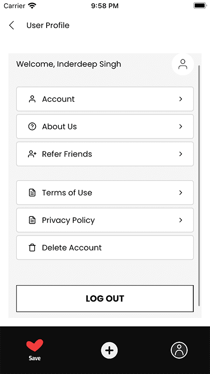Tap the Privacy Policy chevron arrow
Viewport: 210px width, 374px height.
pyautogui.click(x=181, y=220)
